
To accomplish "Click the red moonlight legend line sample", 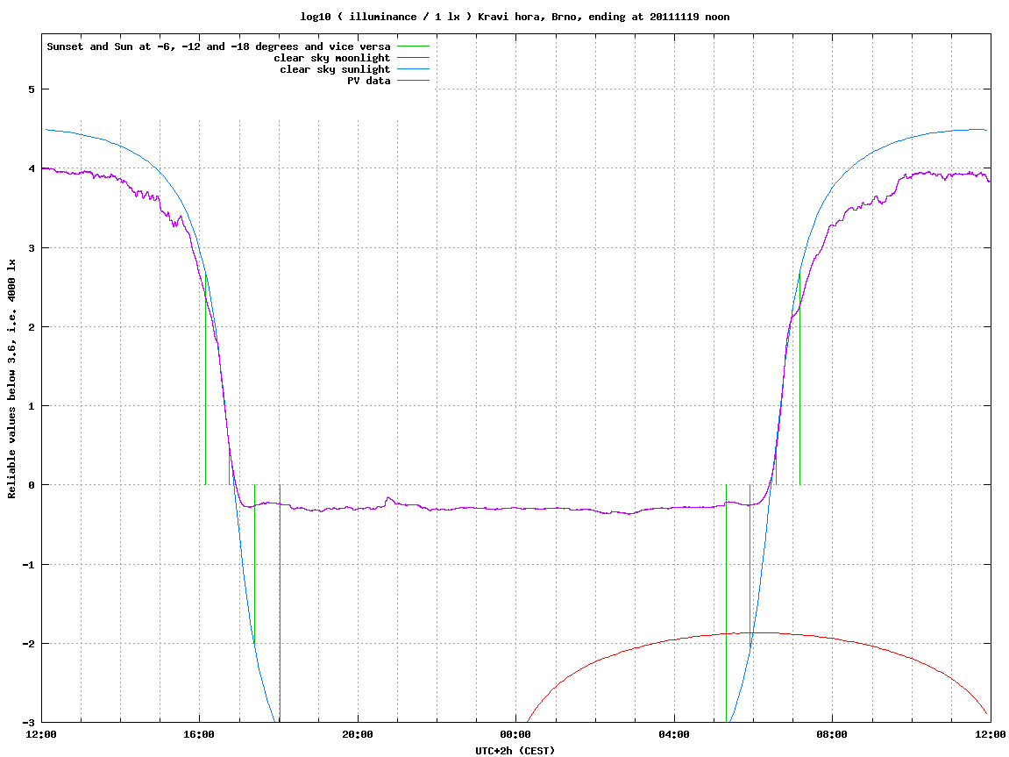I will pyautogui.click(x=413, y=58).
